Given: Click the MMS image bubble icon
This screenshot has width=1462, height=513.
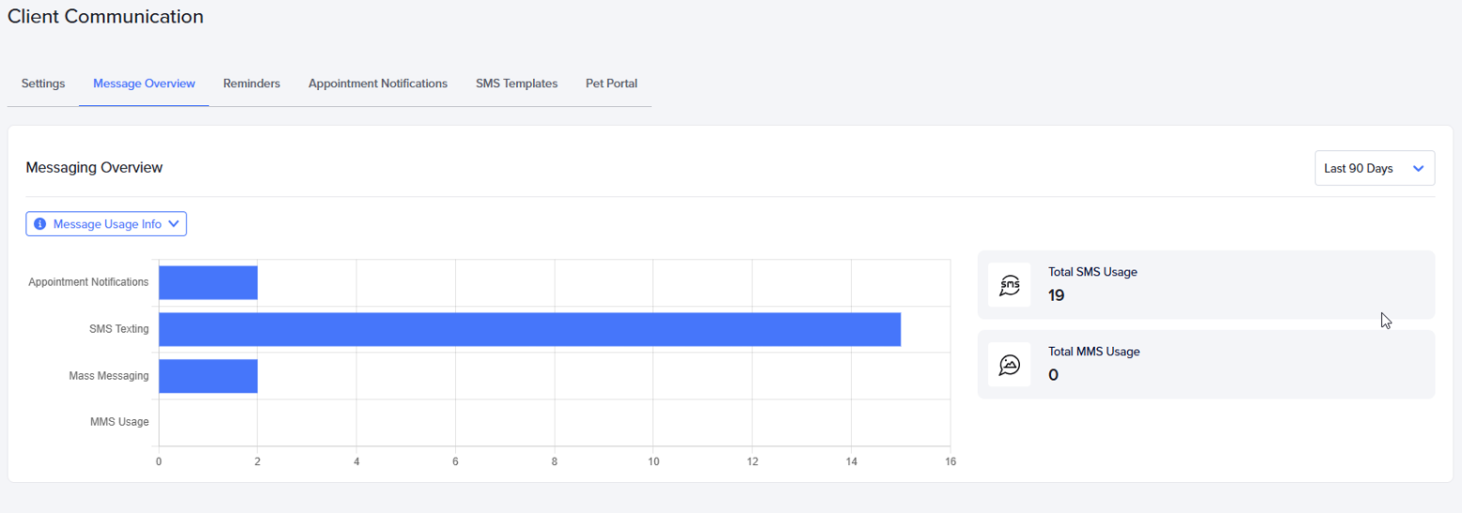Looking at the screenshot, I should point(1010,365).
